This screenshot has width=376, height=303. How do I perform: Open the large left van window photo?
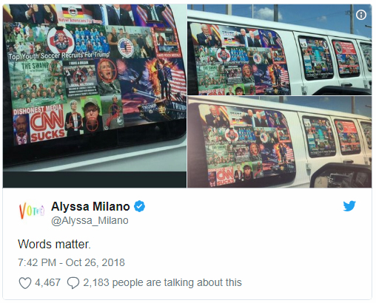click(x=95, y=96)
